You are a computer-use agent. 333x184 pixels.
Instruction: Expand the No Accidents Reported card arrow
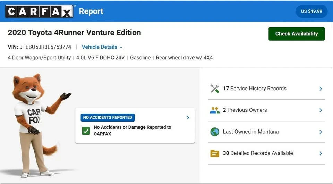click(x=188, y=117)
